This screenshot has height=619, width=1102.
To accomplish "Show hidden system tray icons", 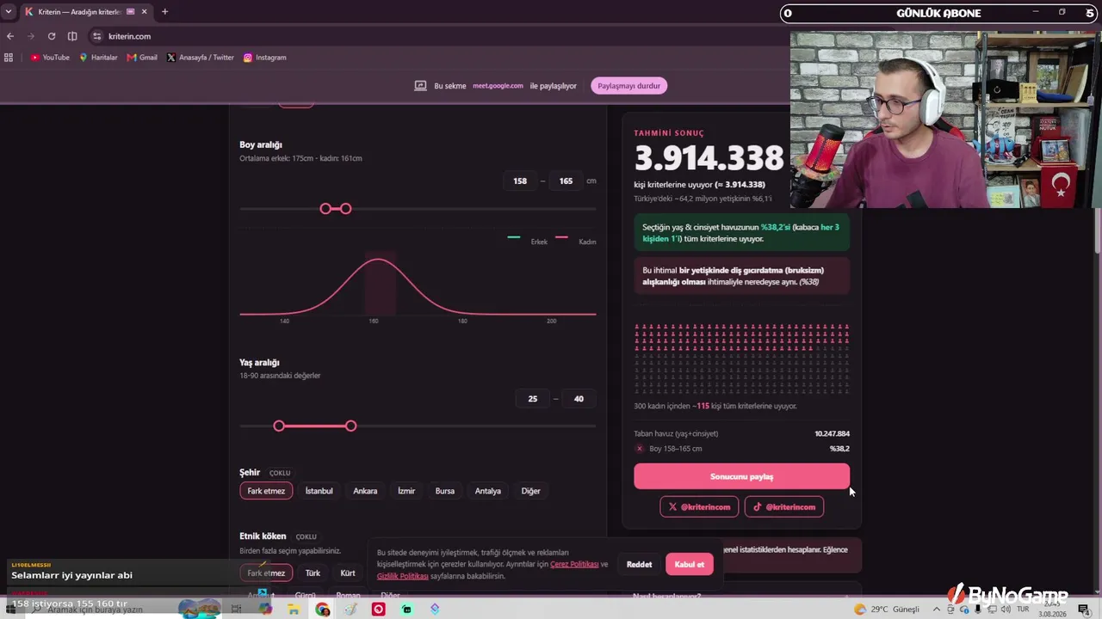I will [x=938, y=610].
